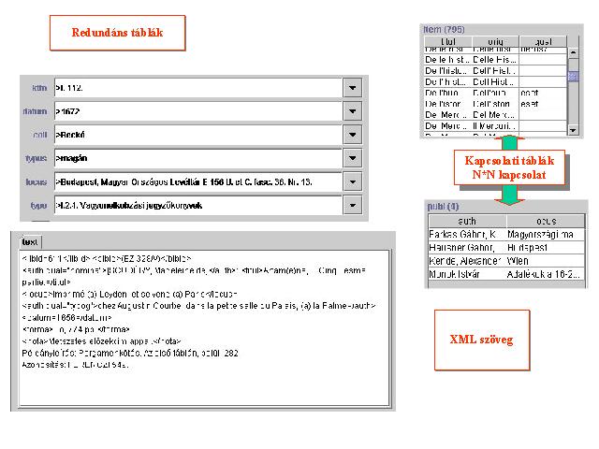
Task: Click the typus field showing magán
Action: pos(198,158)
